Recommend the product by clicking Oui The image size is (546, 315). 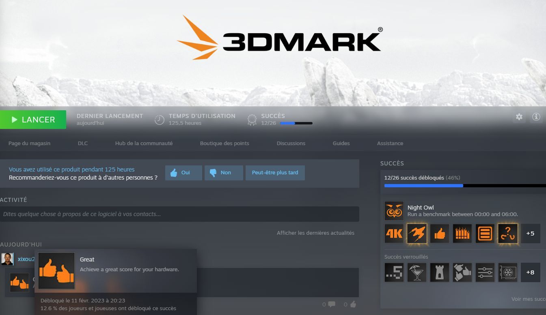(183, 173)
